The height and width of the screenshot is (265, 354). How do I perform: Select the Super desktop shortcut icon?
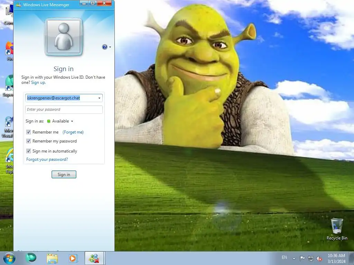coord(8,86)
